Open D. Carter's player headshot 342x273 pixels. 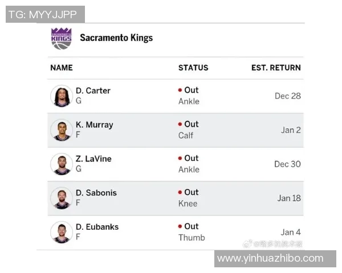tap(61, 96)
